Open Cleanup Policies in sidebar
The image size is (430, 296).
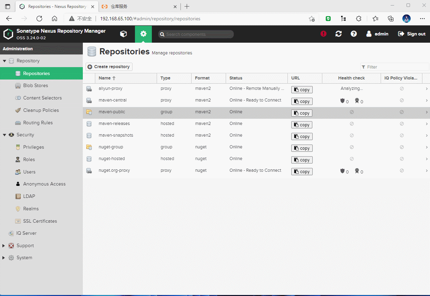pos(41,110)
